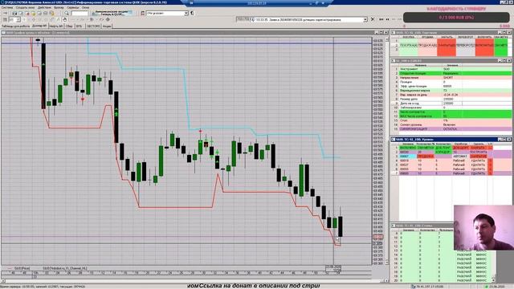Click the save disk icon in the top toolbar
The height and width of the screenshot is (289, 514).
(14, 13)
